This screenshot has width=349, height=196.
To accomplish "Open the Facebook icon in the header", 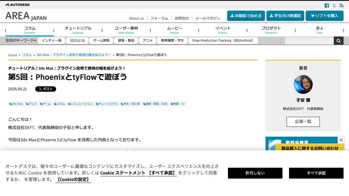I will pyautogui.click(x=327, y=5).
